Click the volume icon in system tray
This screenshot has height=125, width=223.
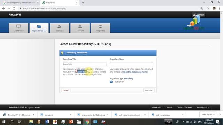click(195, 122)
